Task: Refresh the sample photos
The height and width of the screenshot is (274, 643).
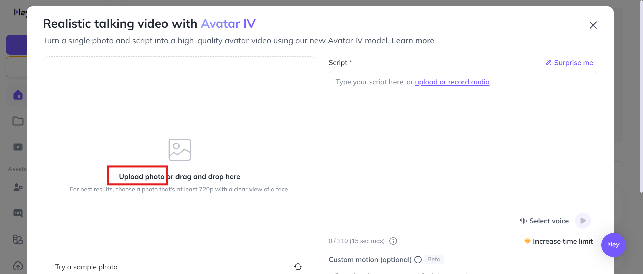Action: 298,267
